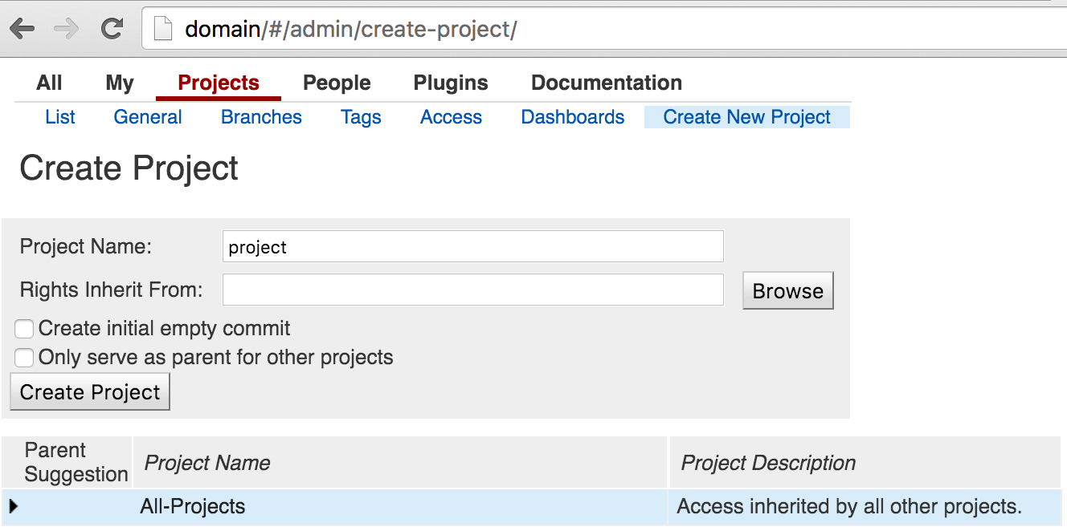Viewport: 1067px width, 531px height.
Task: Click the browser forward arrow
Action: tap(67, 30)
